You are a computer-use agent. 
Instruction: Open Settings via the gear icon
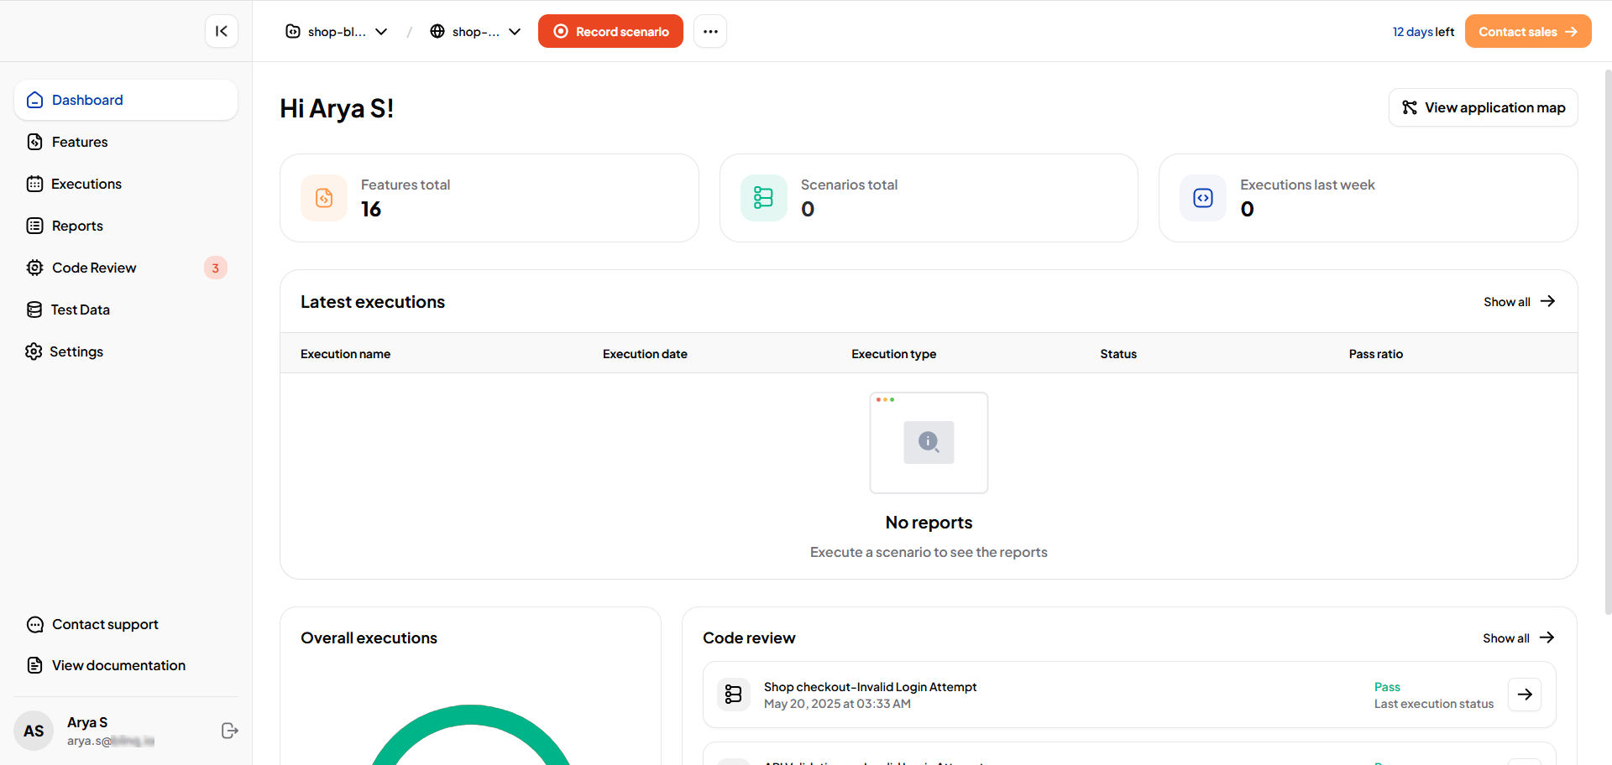click(34, 351)
